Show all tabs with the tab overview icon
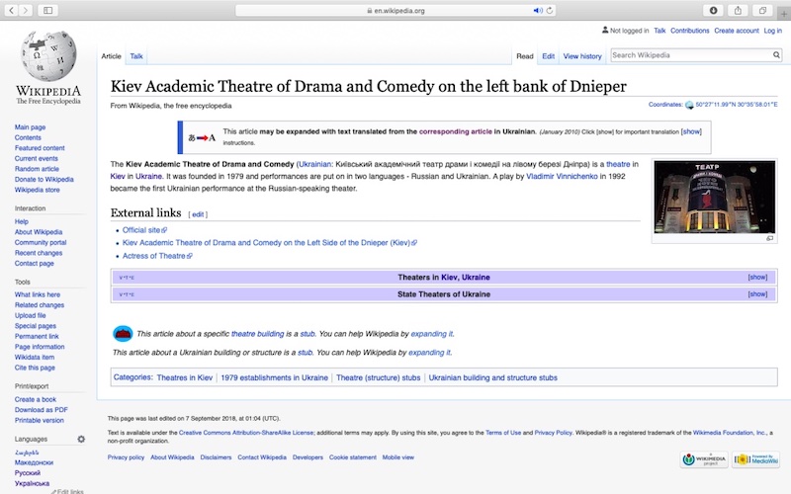791x494 pixels. click(762, 10)
